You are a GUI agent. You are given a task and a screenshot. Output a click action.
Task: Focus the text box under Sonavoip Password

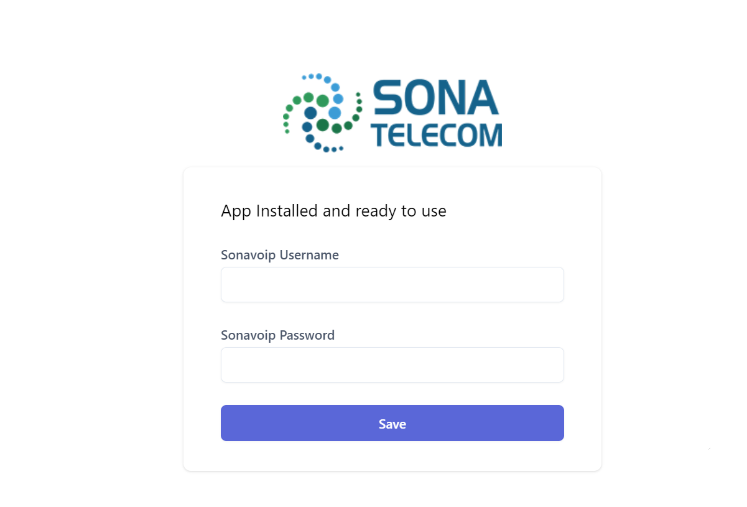[392, 365]
